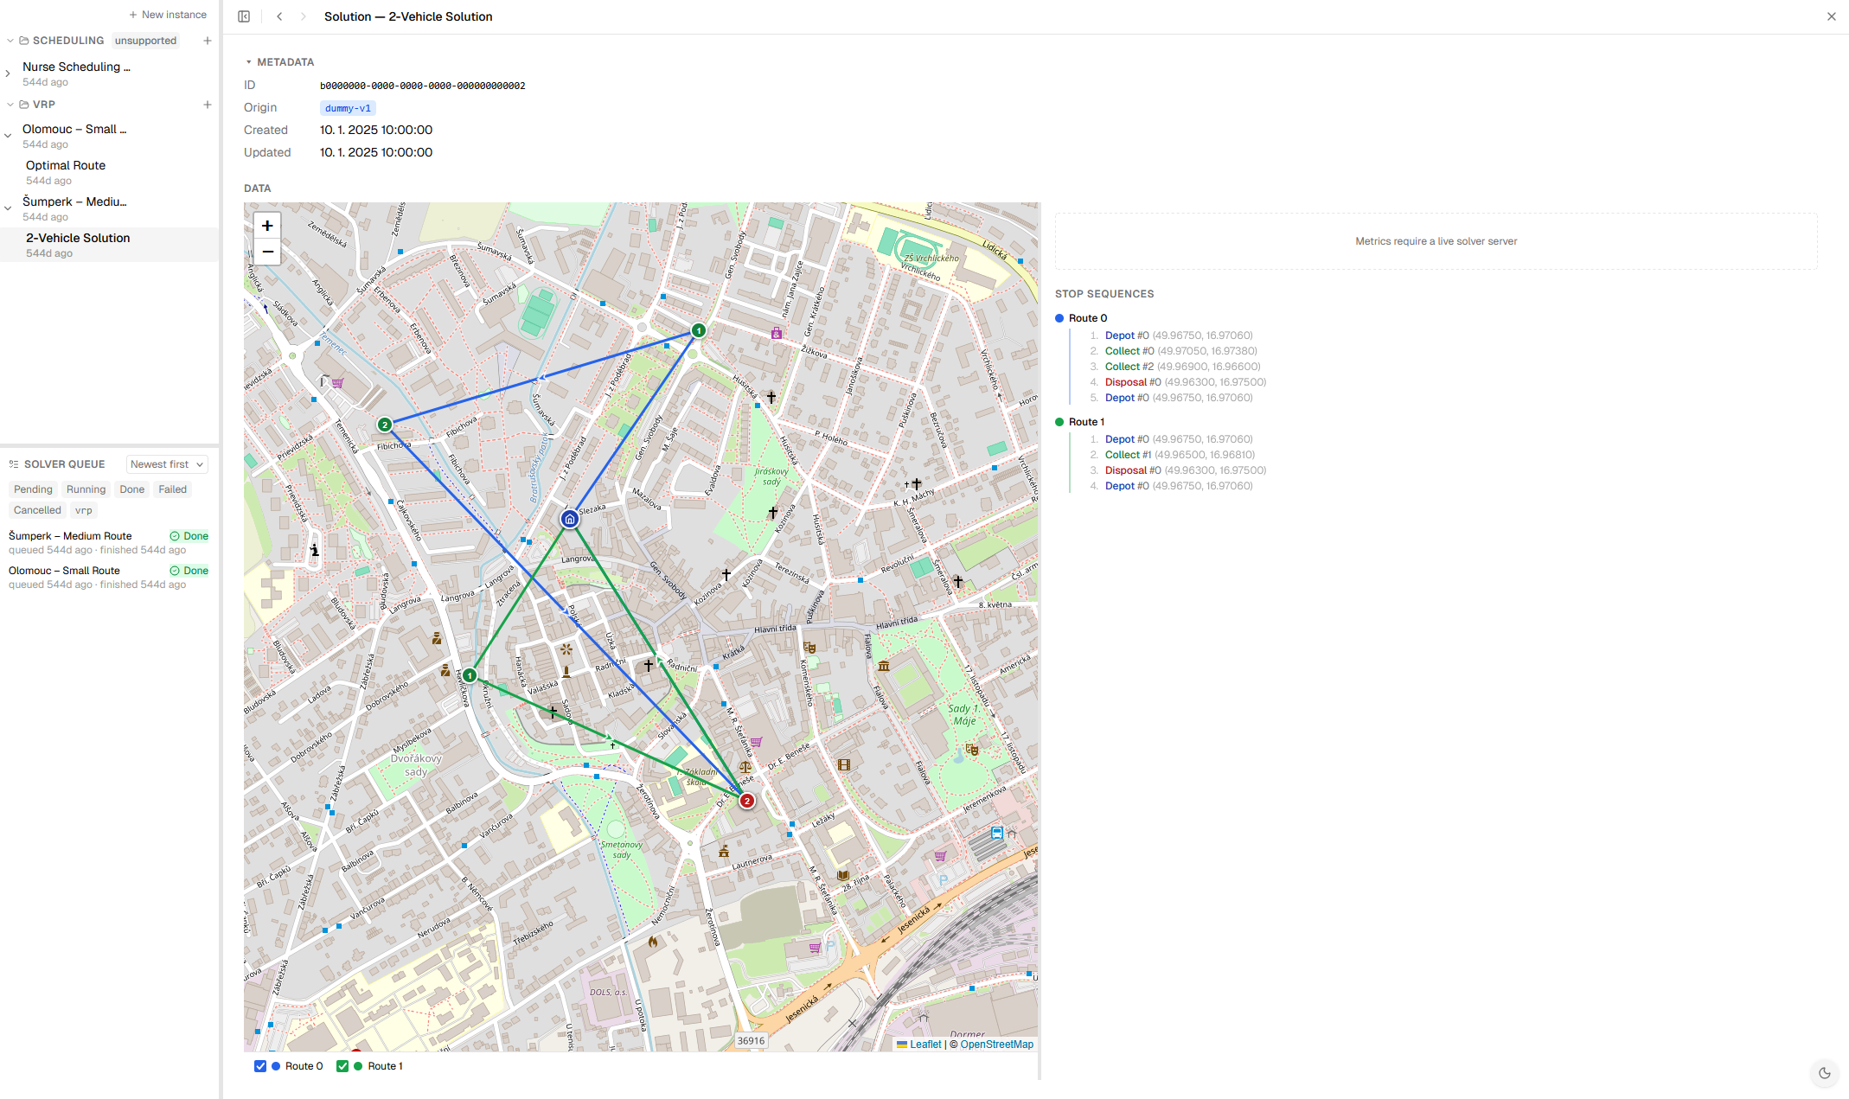
Task: Uncheck the Route 1 visibility checkbox
Action: tap(342, 1066)
